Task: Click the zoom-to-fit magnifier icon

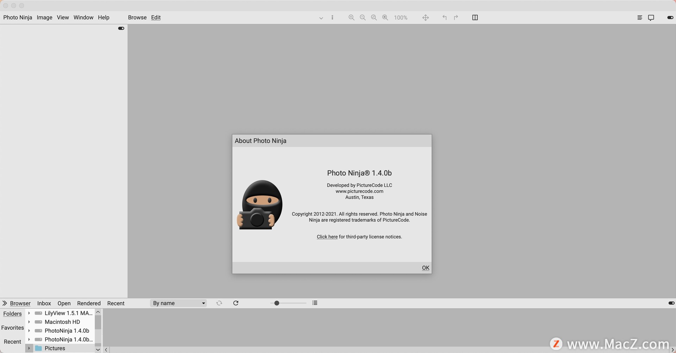Action: tap(374, 18)
